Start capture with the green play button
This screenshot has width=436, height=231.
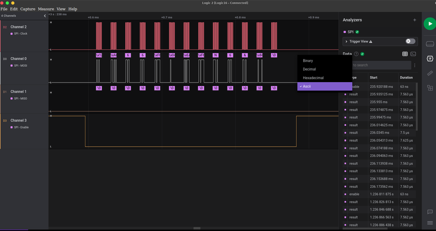pos(429,24)
